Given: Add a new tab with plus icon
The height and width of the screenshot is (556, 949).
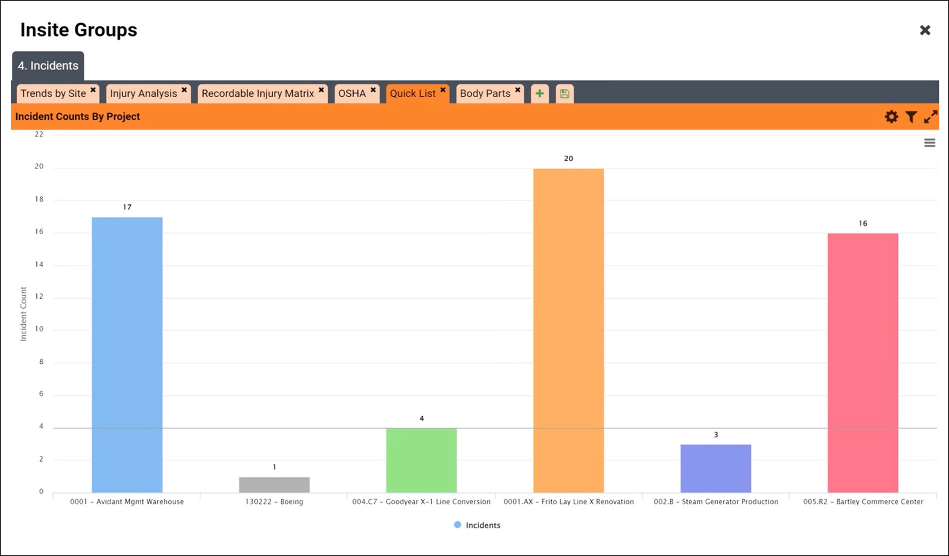Looking at the screenshot, I should 539,93.
